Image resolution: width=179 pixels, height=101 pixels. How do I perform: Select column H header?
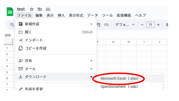129,42
